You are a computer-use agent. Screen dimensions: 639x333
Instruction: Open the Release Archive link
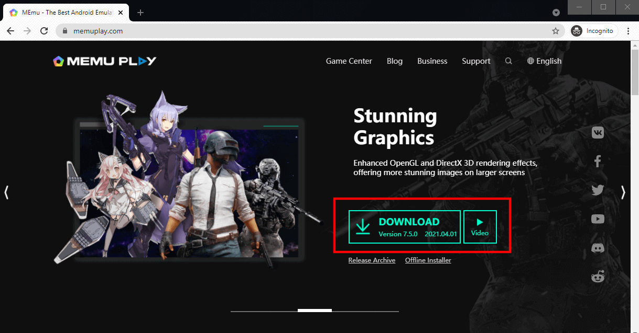point(372,260)
